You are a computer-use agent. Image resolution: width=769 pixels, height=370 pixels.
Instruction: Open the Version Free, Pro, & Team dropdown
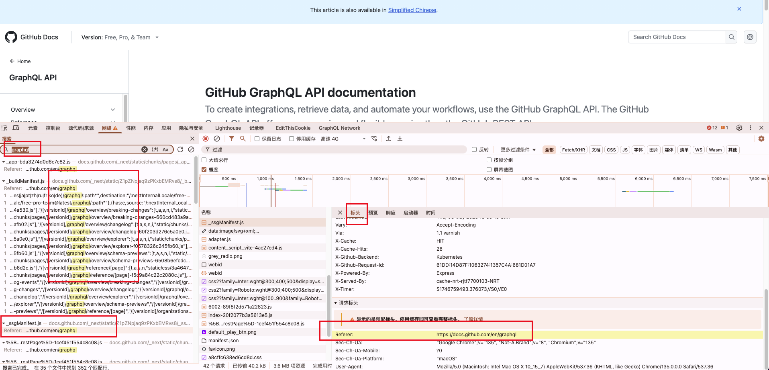coord(120,37)
